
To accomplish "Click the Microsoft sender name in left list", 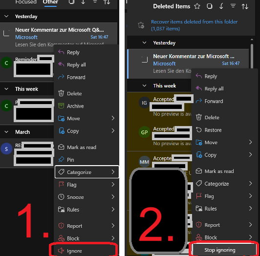I will pos(26,37).
